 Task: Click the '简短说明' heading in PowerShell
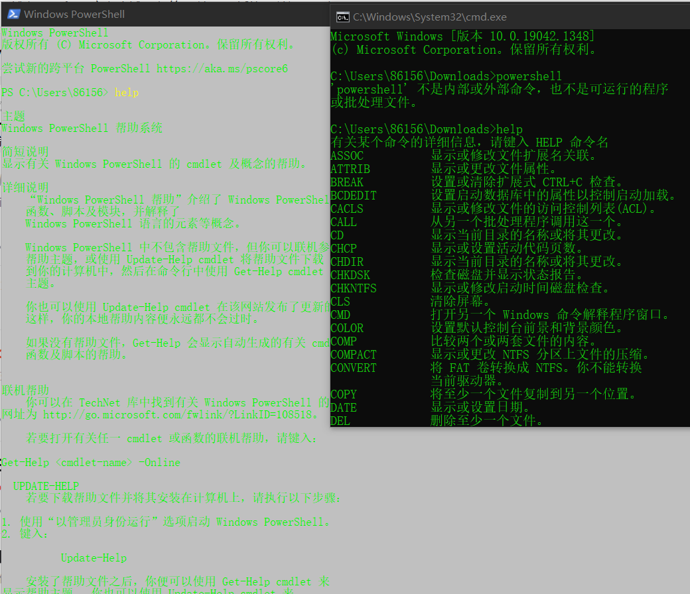pyautogui.click(x=25, y=152)
